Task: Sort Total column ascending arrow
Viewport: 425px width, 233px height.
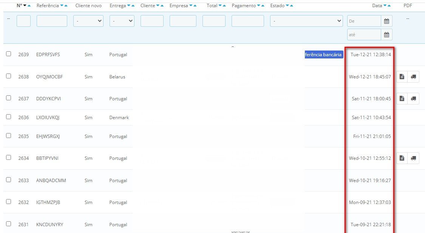Action: click(224, 6)
